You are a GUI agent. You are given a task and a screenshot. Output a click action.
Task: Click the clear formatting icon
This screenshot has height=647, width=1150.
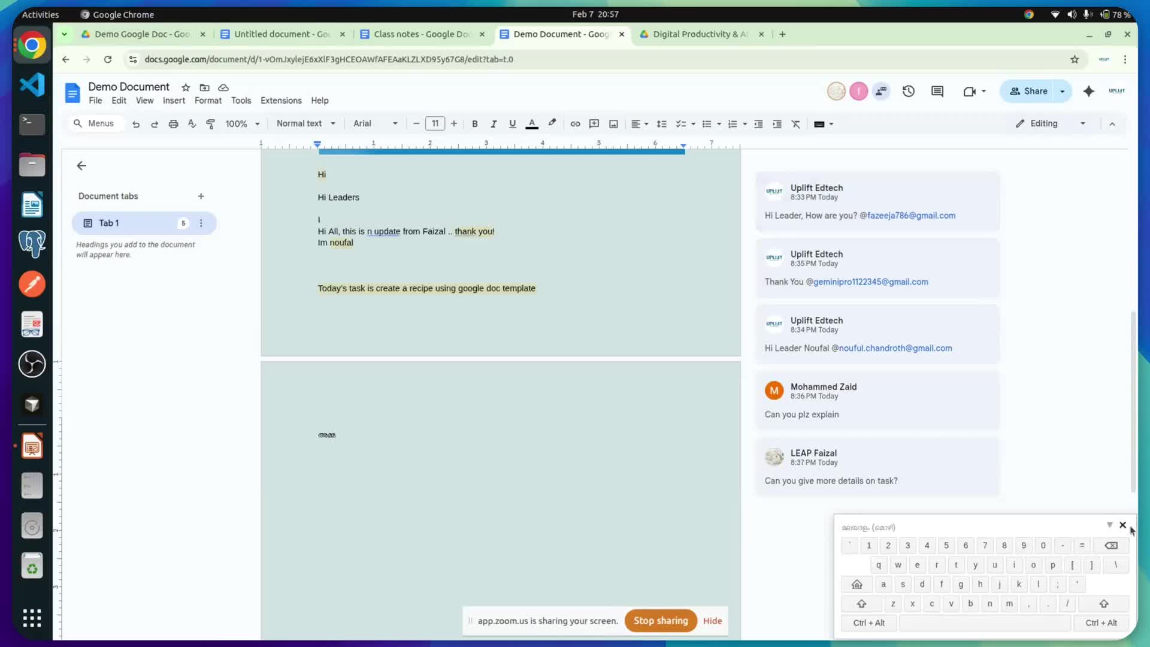(x=796, y=124)
